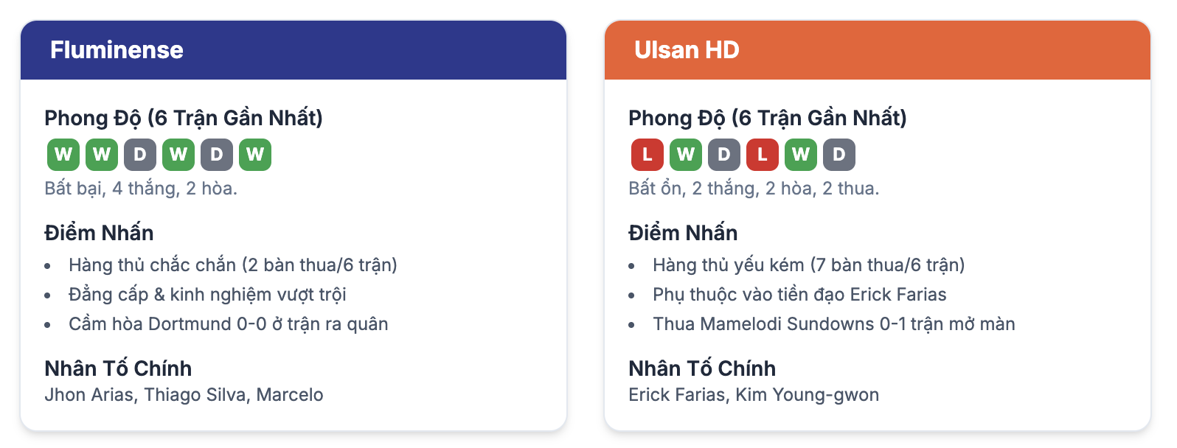Image resolution: width=1177 pixels, height=448 pixels.
Task: Click the Ulsan HD orange header title
Action: 687,50
